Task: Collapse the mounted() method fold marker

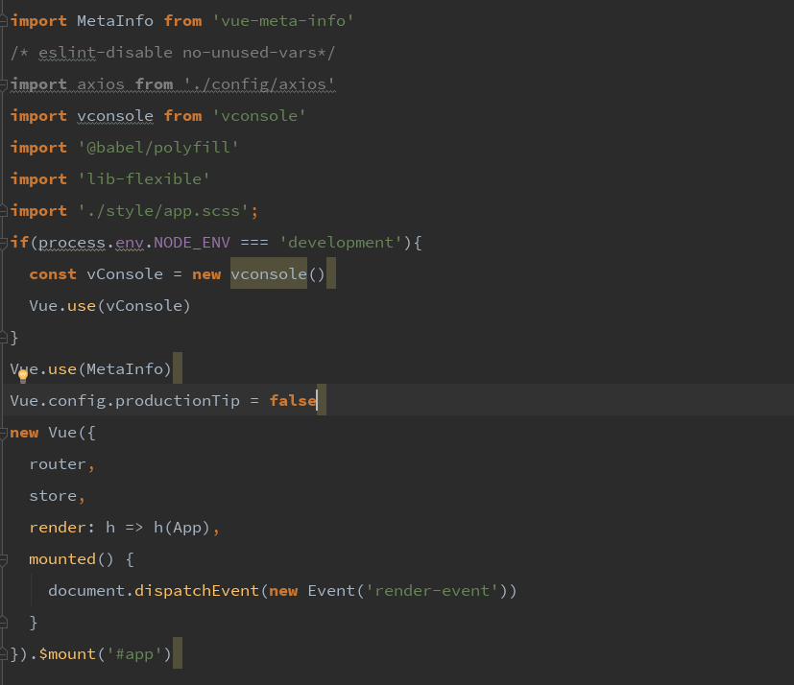Action: pyautogui.click(x=3, y=559)
